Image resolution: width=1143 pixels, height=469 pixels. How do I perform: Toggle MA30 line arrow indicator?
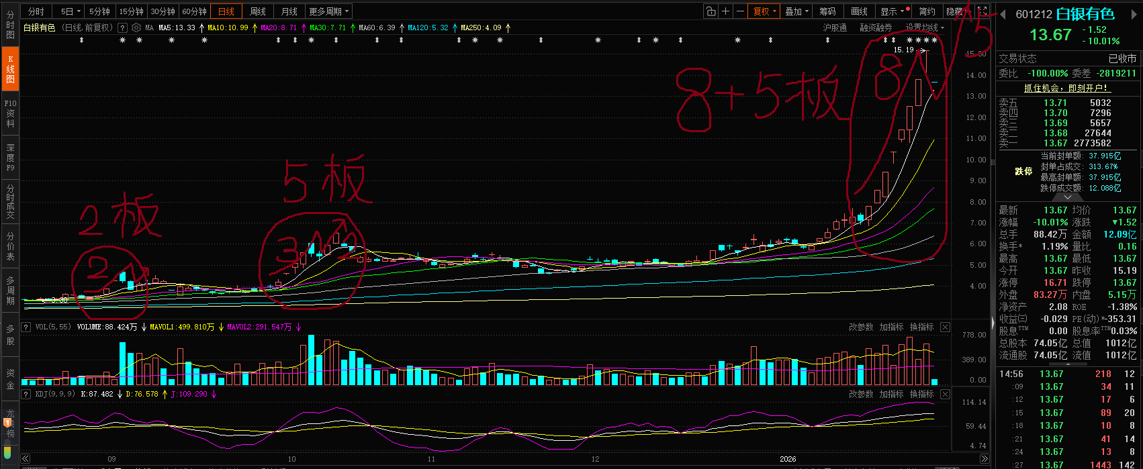click(x=352, y=28)
